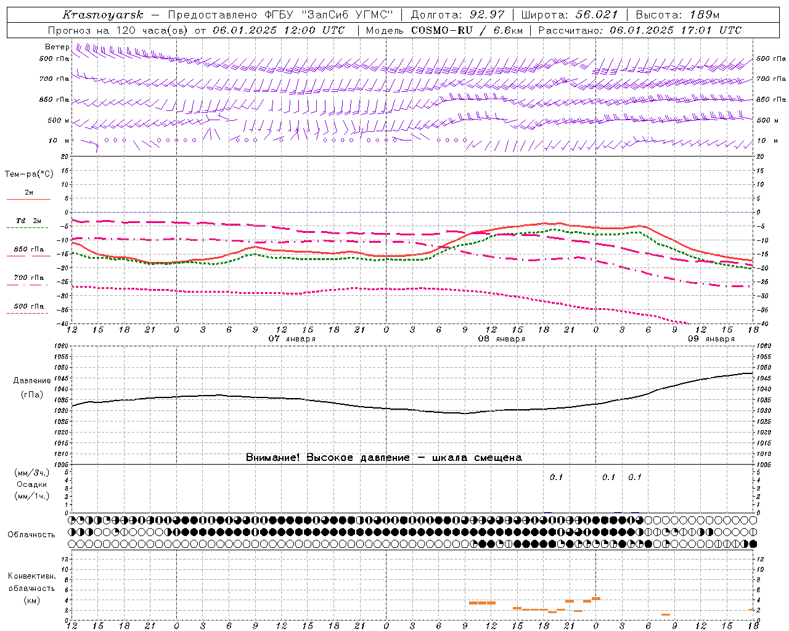Click the Ветер wind panel label

(x=57, y=47)
